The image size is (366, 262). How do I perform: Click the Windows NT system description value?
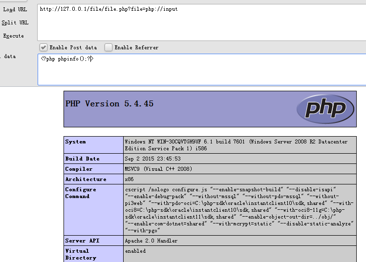[236, 145]
